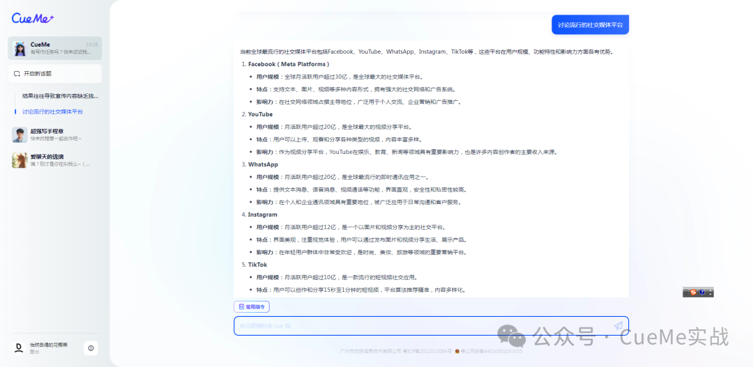This screenshot has width=753, height=367.
Task: Open chat with 超强写手程章
Action: (55, 135)
